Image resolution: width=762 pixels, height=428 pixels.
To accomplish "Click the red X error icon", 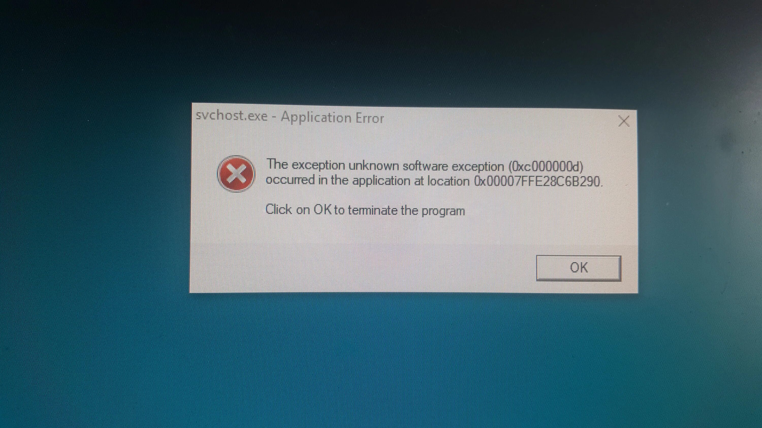I will [235, 172].
